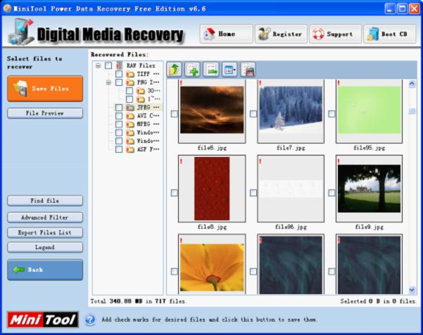Check the TIFF folder checkbox

(119, 74)
